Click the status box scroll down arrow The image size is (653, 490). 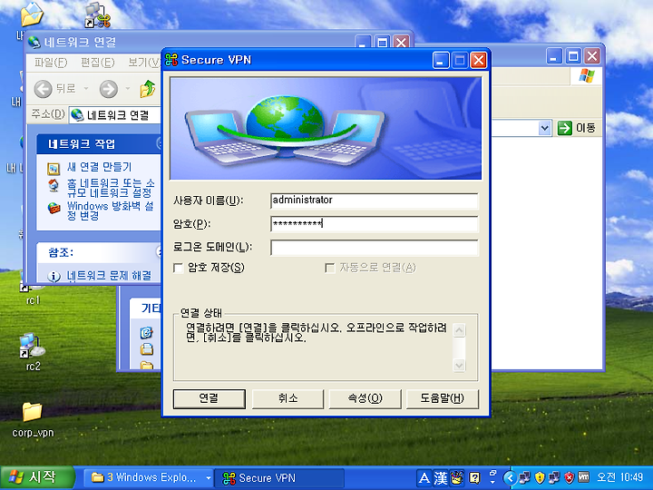click(459, 366)
